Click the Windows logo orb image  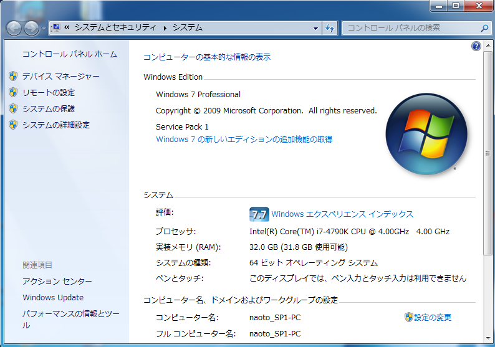(426, 134)
